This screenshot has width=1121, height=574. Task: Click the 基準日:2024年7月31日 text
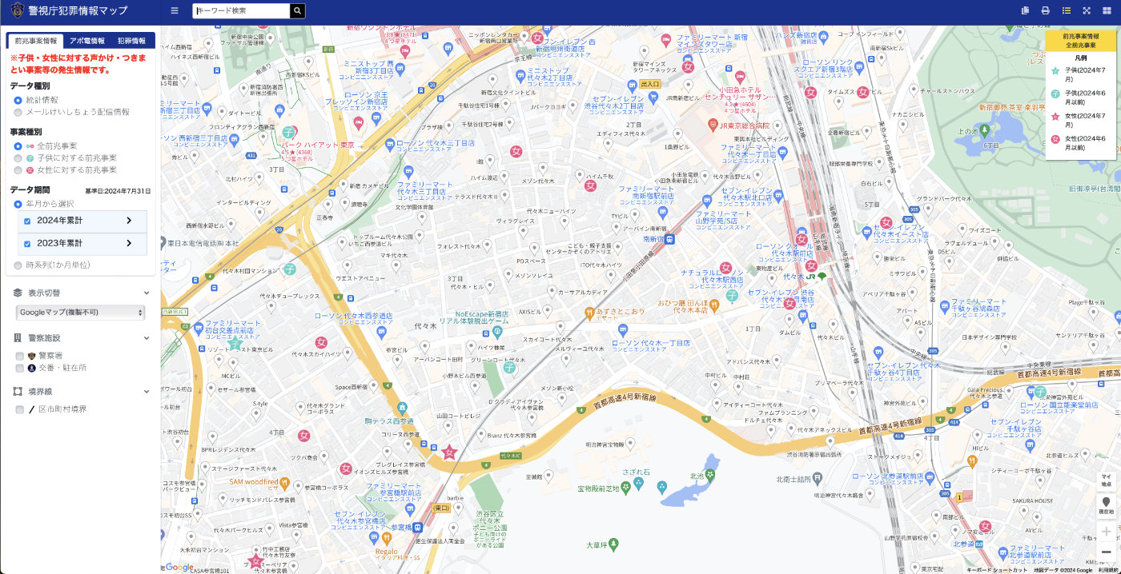pyautogui.click(x=119, y=191)
